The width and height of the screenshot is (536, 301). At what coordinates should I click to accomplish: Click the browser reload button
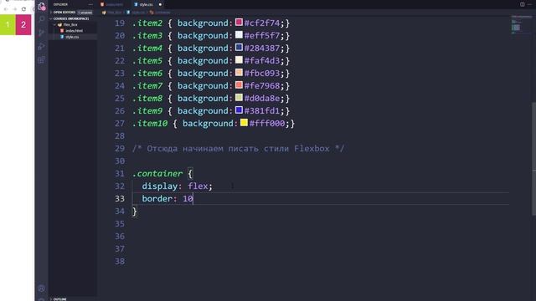(23, 9)
